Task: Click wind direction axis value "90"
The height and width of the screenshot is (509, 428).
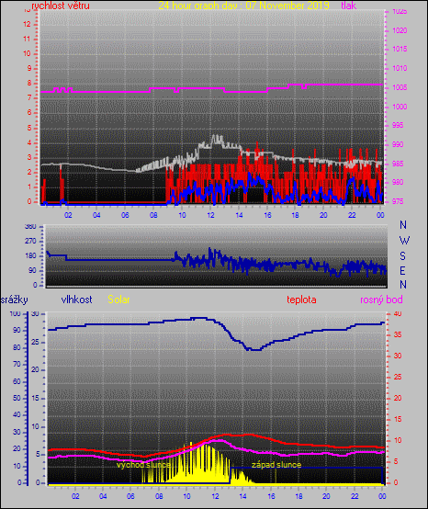Action: click(x=32, y=270)
